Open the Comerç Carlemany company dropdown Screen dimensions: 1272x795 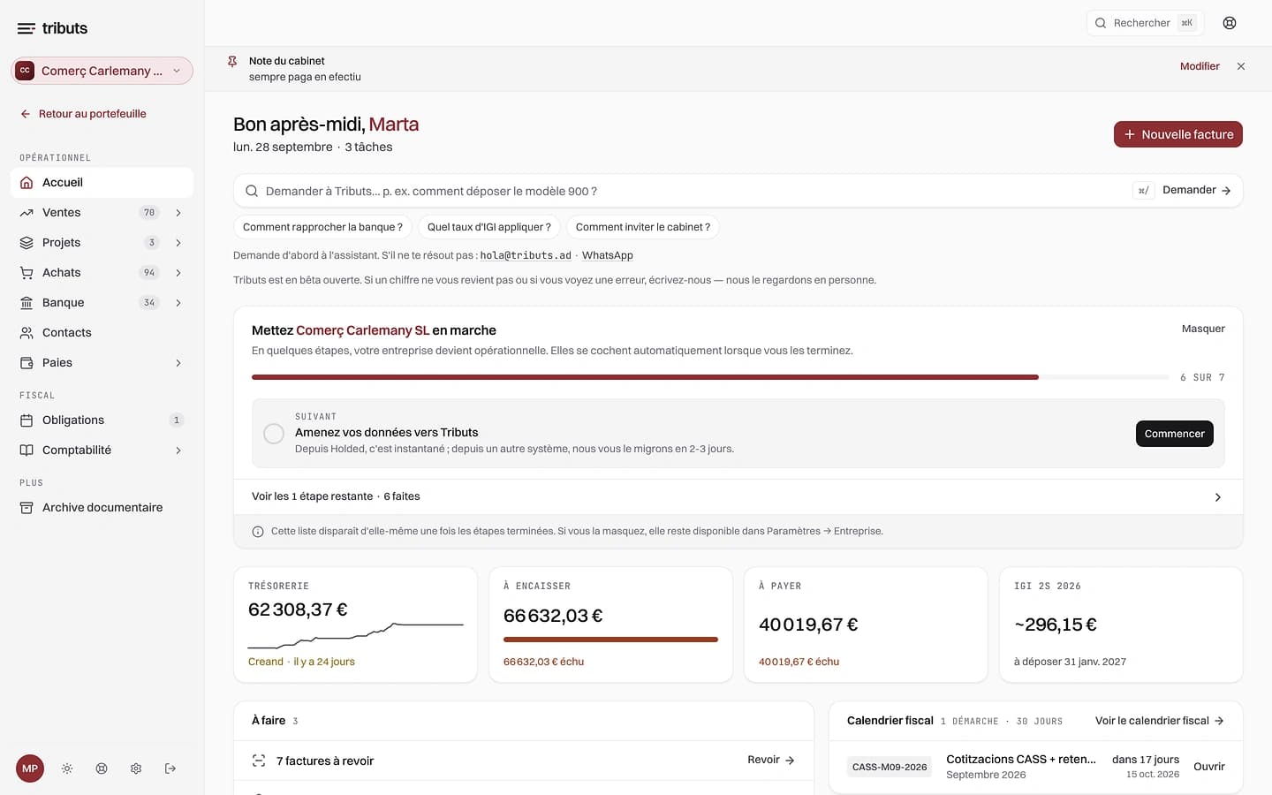pos(102,71)
